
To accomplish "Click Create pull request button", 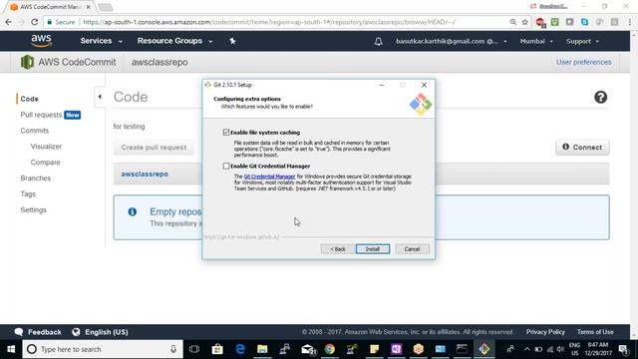I will coord(154,148).
